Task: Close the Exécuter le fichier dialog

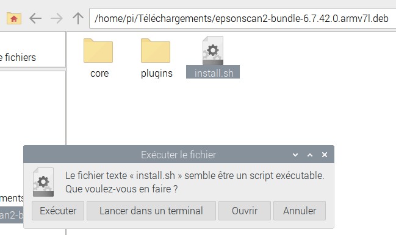Action: pyautogui.click(x=325, y=155)
